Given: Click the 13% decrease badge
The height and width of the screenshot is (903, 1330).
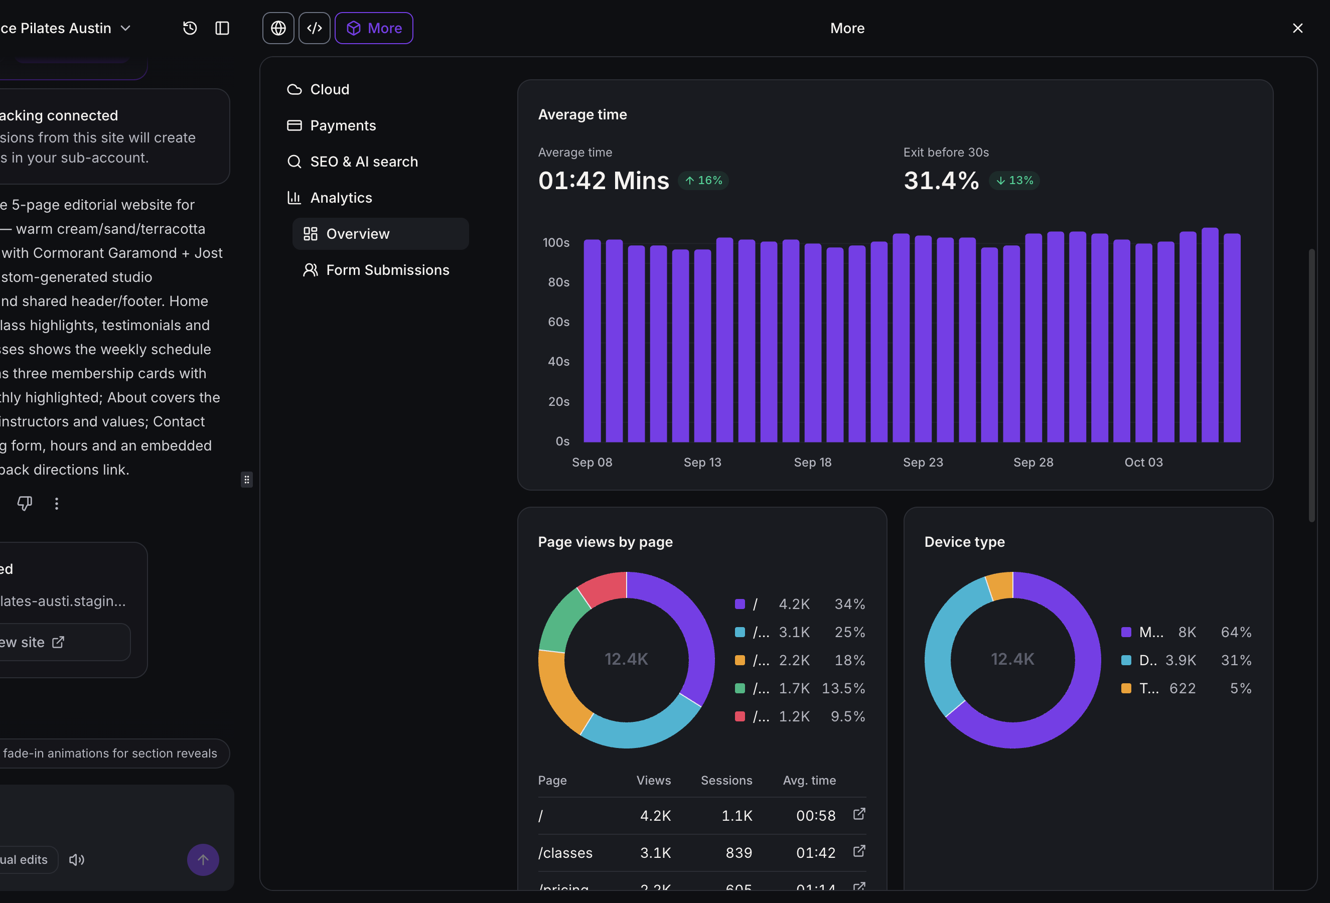Looking at the screenshot, I should (x=1014, y=180).
